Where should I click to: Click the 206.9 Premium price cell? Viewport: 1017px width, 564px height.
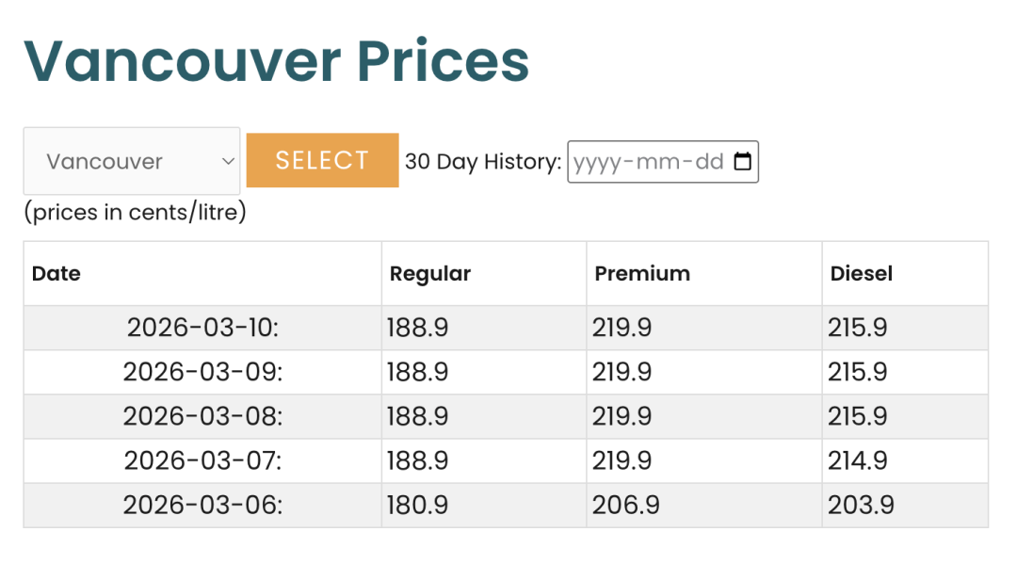pyautogui.click(x=626, y=506)
